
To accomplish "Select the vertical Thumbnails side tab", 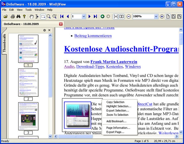I will [x=4, y=43].
